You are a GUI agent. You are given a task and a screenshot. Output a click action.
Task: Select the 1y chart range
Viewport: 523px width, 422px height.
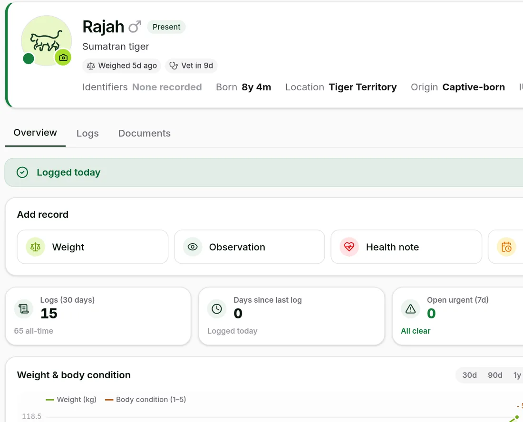(517, 375)
